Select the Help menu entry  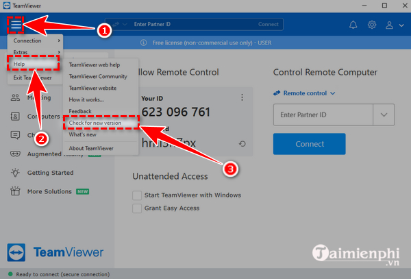[x=34, y=64]
